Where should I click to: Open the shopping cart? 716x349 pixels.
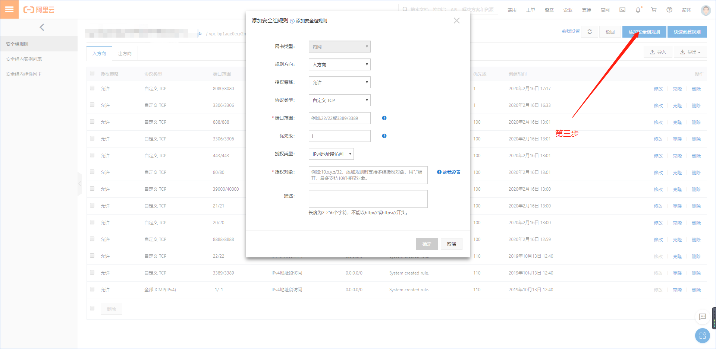pyautogui.click(x=653, y=10)
